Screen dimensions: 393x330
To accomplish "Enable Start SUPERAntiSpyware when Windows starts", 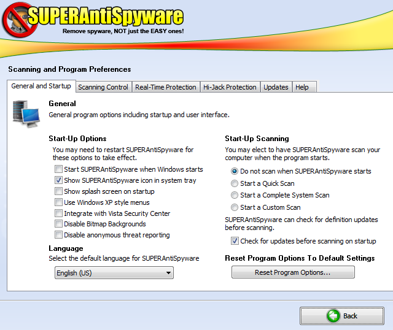I will (x=58, y=169).
